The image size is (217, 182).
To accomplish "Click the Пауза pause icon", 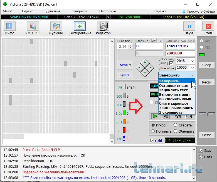I will (x=189, y=26).
